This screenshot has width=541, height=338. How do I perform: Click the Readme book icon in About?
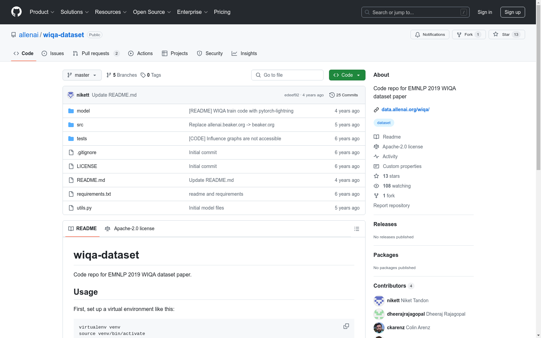coord(376,137)
